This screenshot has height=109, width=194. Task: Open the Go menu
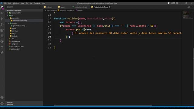27,3
